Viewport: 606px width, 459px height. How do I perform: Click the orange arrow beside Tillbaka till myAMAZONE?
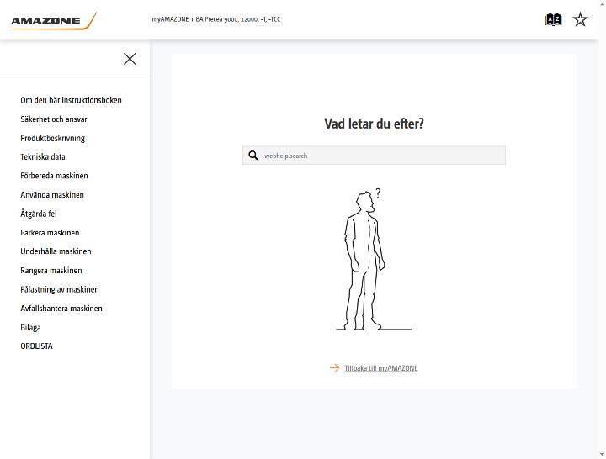[x=334, y=368]
